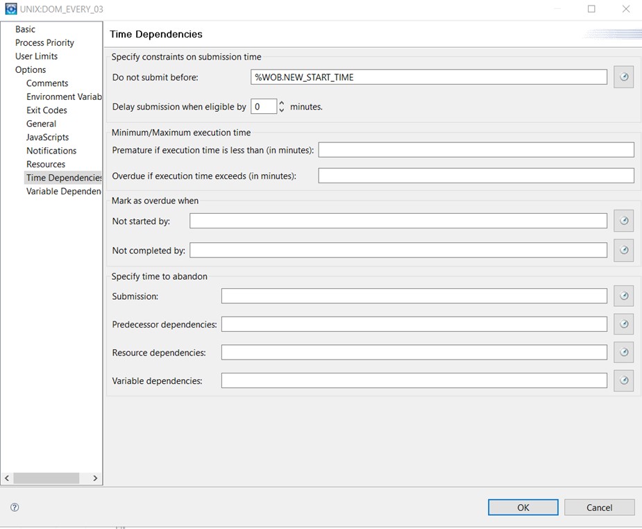Select Time Dependencies in the sidebar
The width and height of the screenshot is (642, 529).
[x=63, y=177]
